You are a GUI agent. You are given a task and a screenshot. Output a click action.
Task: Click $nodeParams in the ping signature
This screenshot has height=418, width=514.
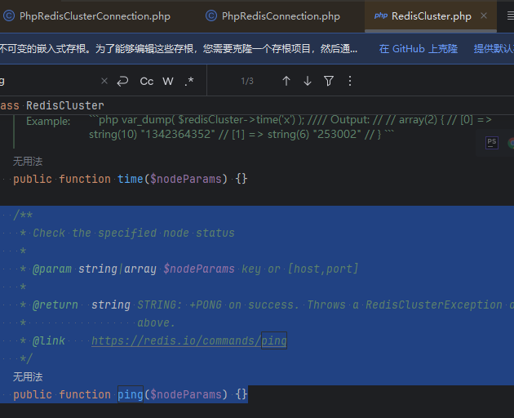coord(186,394)
